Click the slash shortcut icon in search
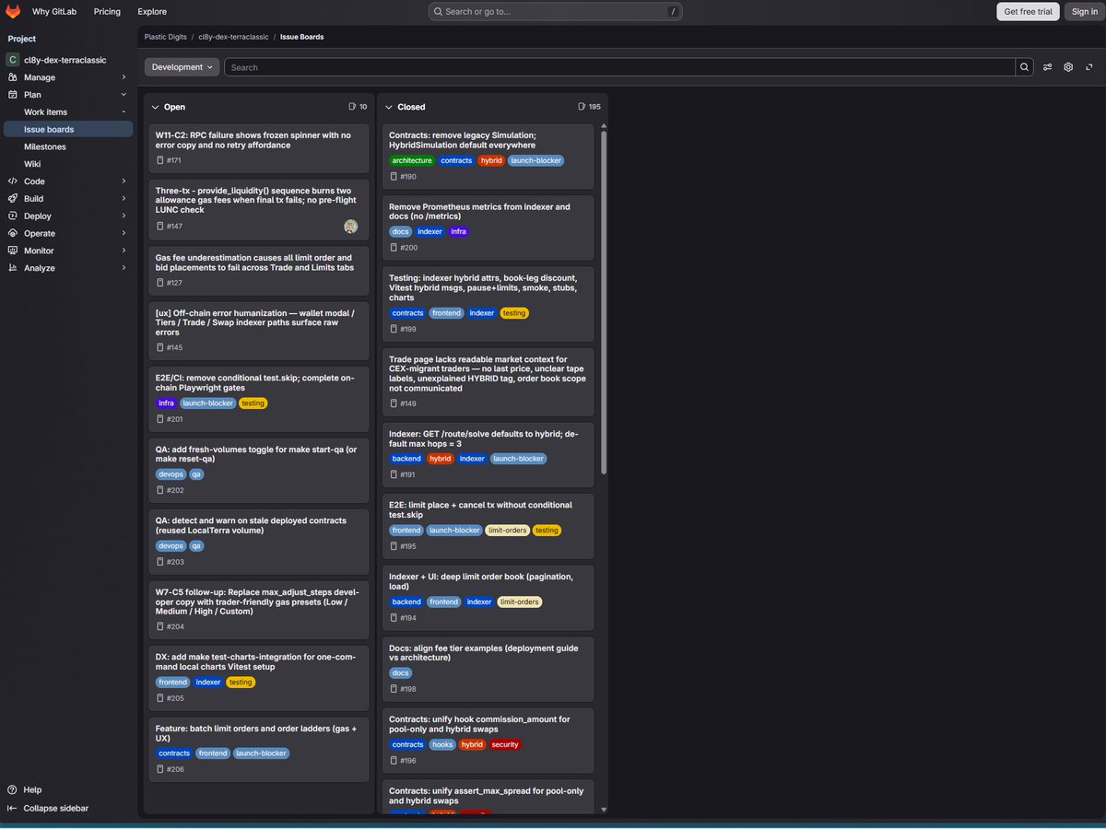The width and height of the screenshot is (1106, 829). (x=673, y=11)
